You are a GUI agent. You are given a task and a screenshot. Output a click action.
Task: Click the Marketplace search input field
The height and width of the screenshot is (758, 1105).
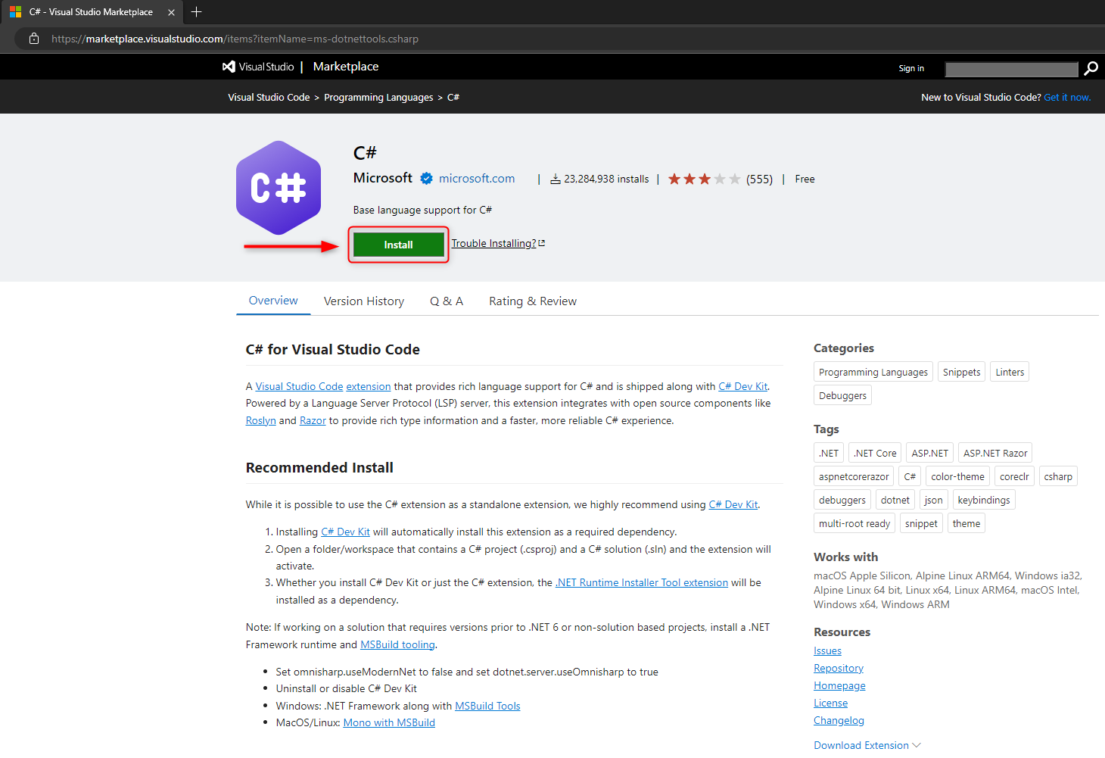pyautogui.click(x=1012, y=69)
